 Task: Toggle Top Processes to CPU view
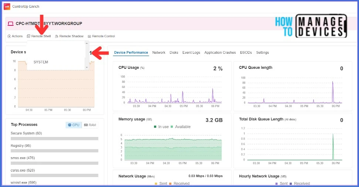pos(74,125)
